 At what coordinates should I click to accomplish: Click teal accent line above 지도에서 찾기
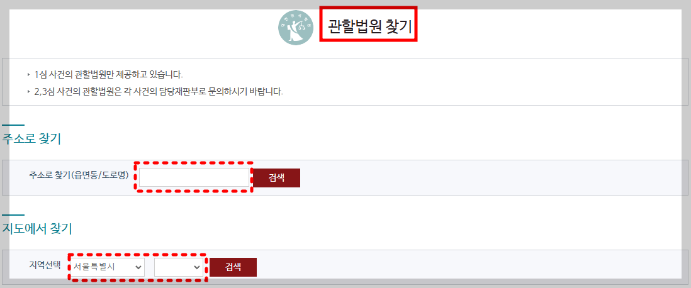pyautogui.click(x=13, y=215)
